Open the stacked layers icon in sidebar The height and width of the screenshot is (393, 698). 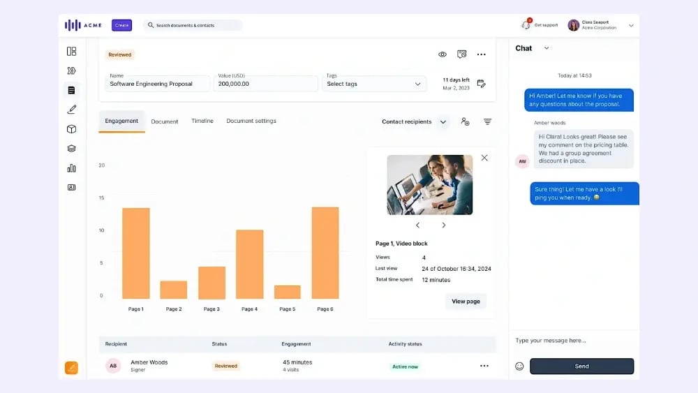click(71, 149)
